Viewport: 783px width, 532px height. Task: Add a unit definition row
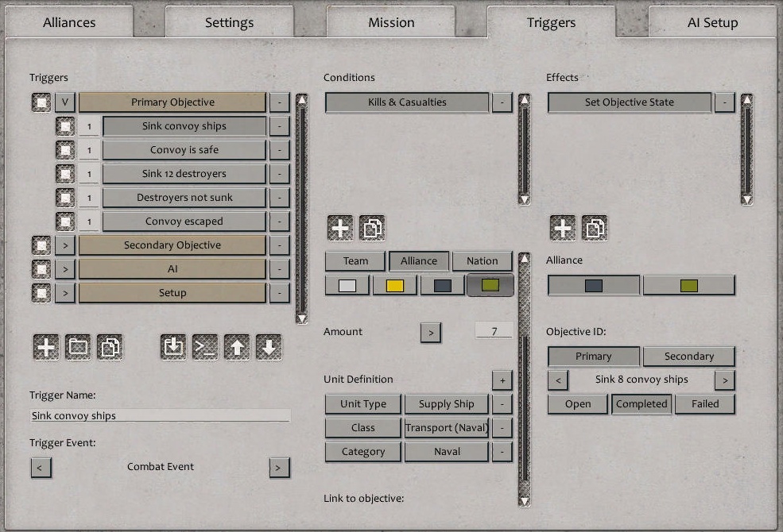click(x=502, y=380)
